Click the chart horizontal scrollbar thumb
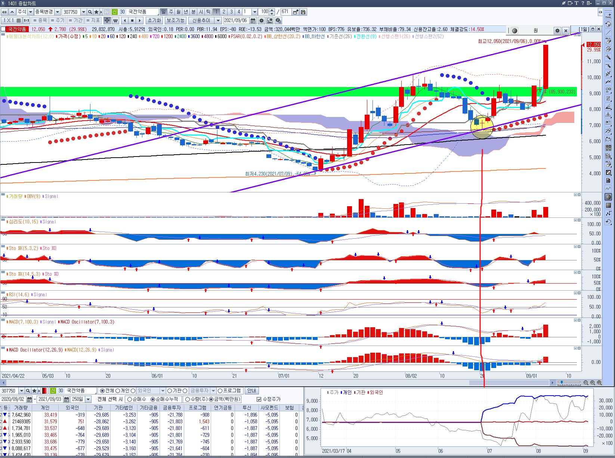This screenshot has width=615, height=458. [509, 383]
